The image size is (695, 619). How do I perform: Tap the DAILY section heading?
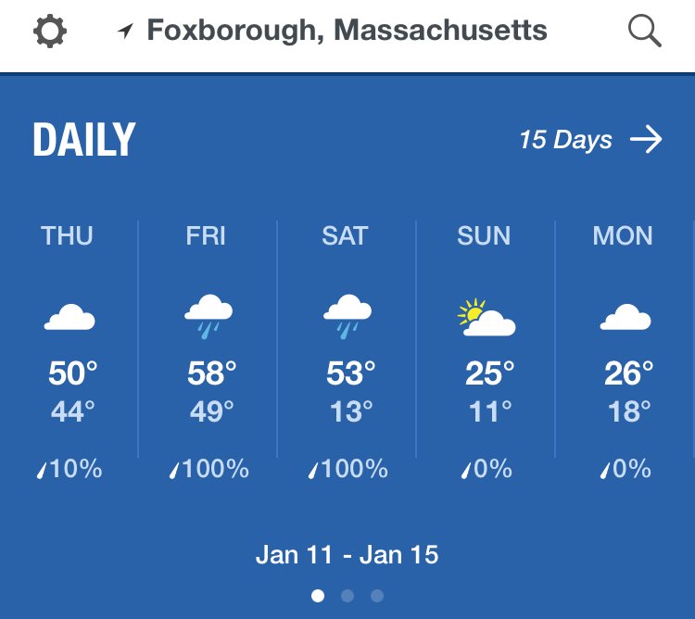coord(83,140)
